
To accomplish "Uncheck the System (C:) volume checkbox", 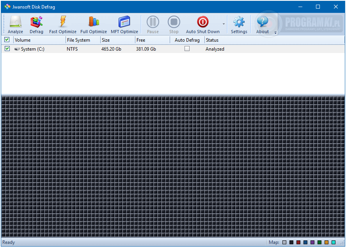I will (7, 48).
